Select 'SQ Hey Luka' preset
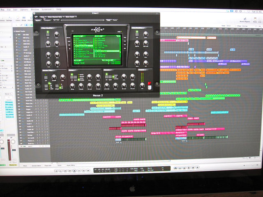The width and height of the screenshot is (263, 197). point(100,39)
